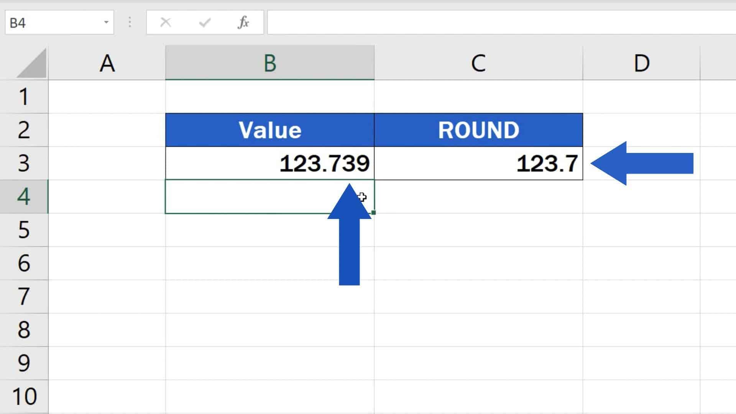The image size is (736, 414).
Task: Click the Enter checkmark beside formula bar
Action: [205, 22]
